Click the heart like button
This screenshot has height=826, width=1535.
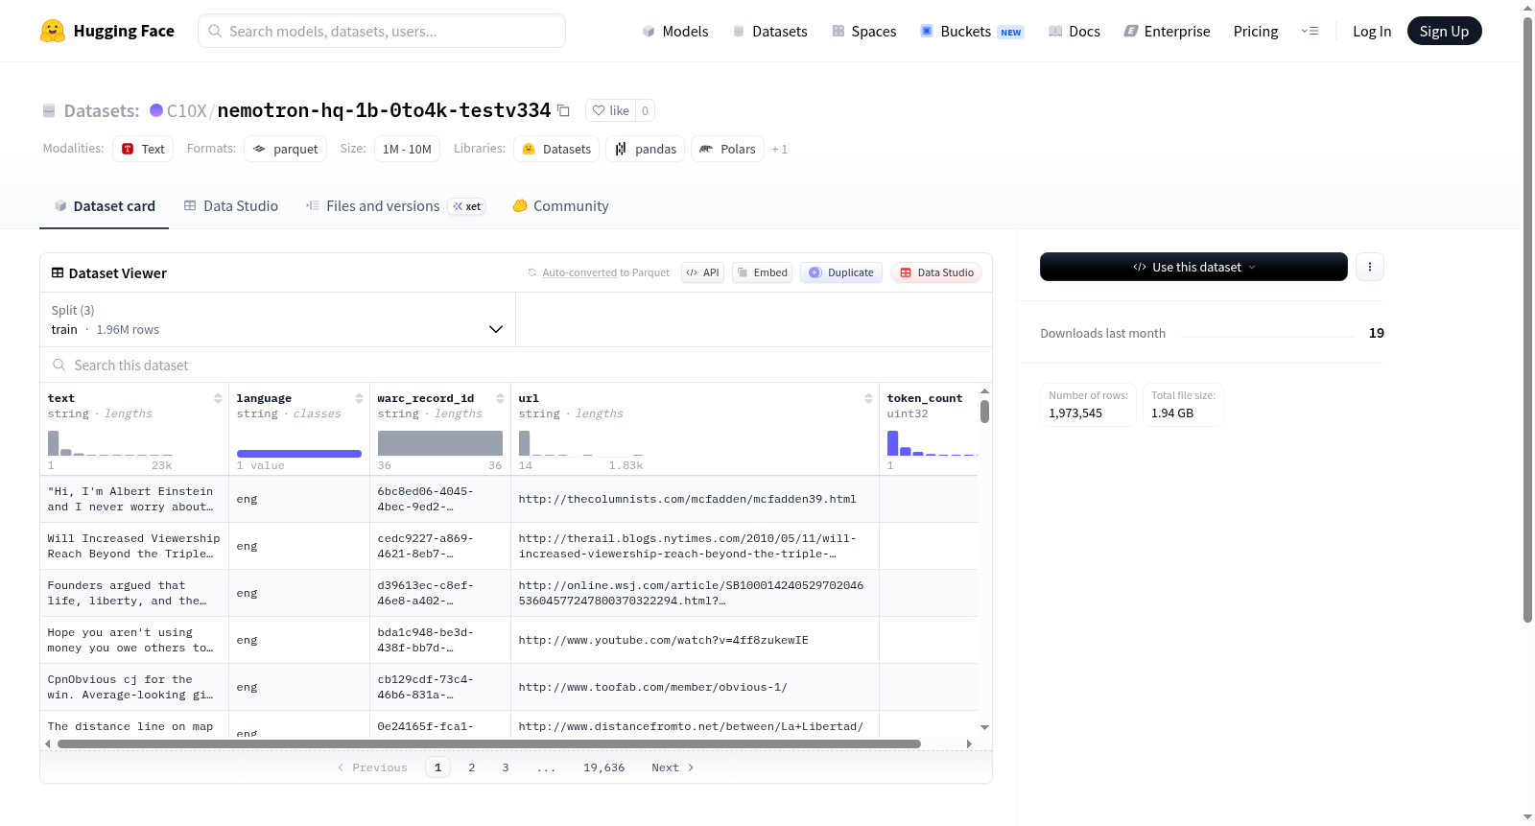(611, 110)
